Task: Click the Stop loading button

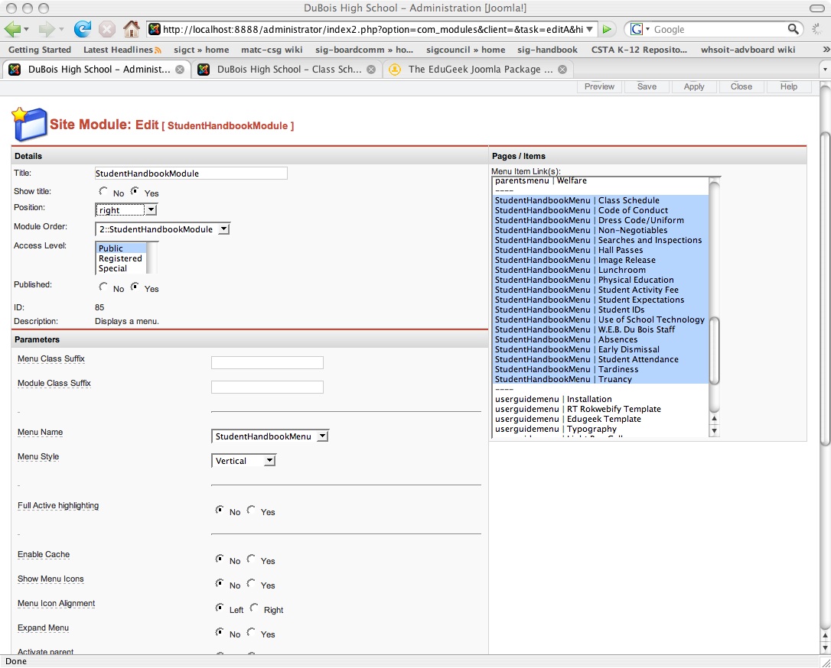Action: (x=107, y=29)
